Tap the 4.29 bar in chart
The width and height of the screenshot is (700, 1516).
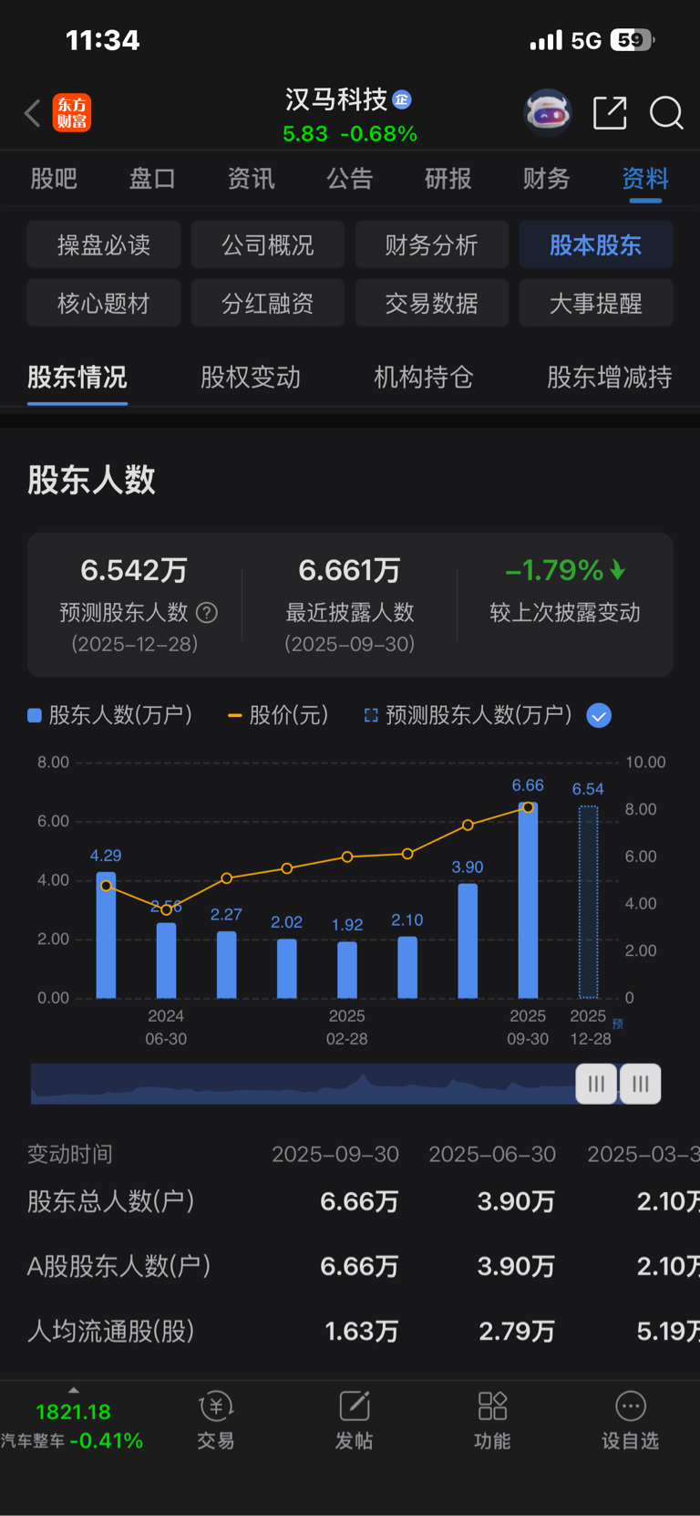click(x=106, y=935)
